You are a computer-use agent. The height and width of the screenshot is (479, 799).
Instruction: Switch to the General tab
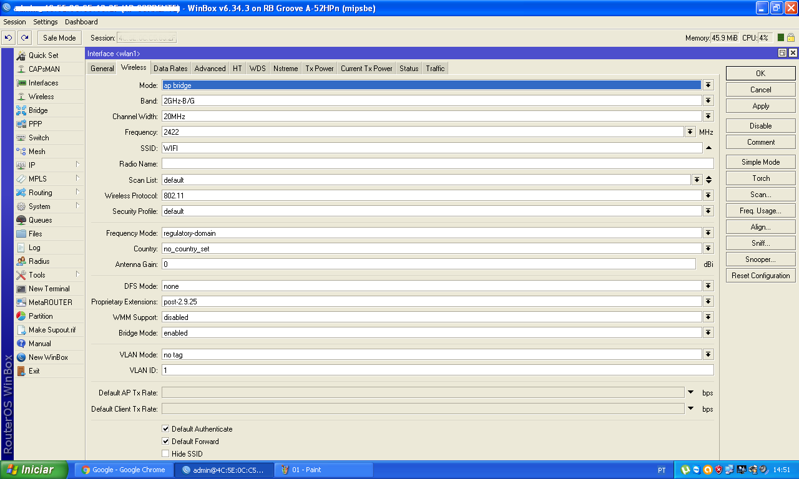tap(102, 69)
